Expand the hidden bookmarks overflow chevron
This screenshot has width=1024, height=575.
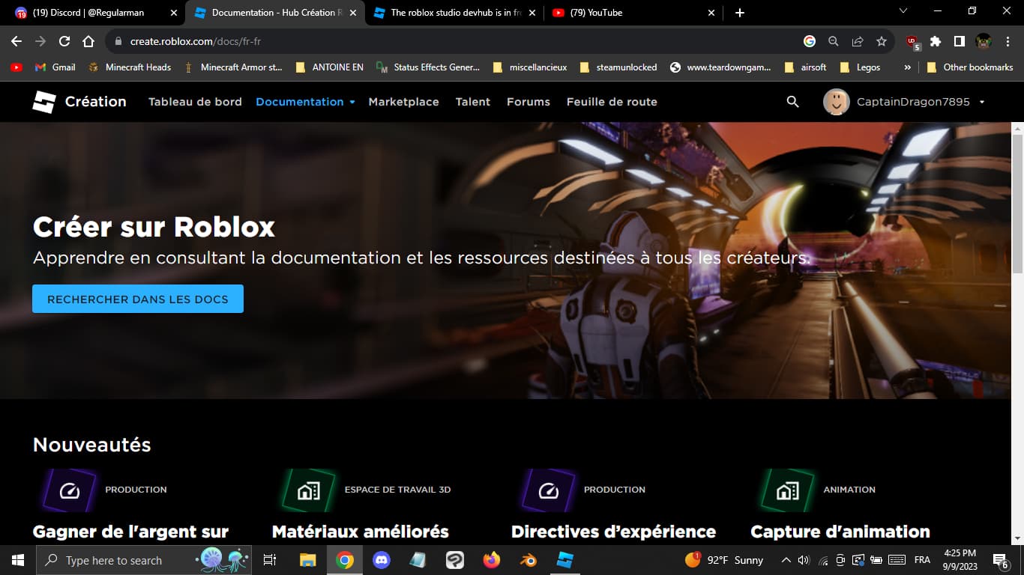click(908, 67)
